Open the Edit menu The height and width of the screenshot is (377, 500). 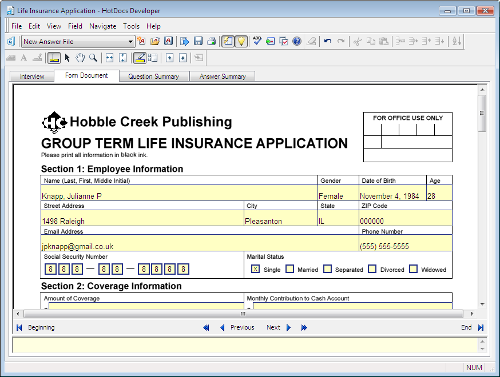coord(34,26)
